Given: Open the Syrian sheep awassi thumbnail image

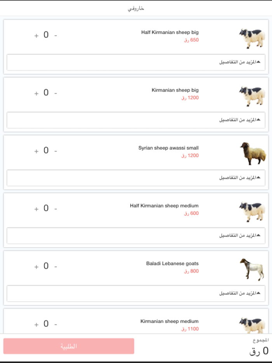Looking at the screenshot, I should (x=252, y=154).
